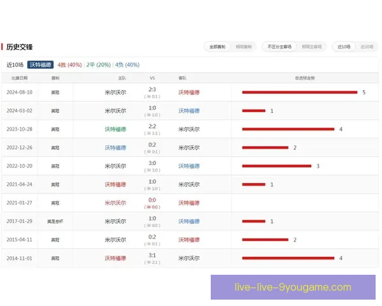The width and height of the screenshot is (382, 306).
Task: Click the 主队 column header
Action: pyautogui.click(x=122, y=78)
